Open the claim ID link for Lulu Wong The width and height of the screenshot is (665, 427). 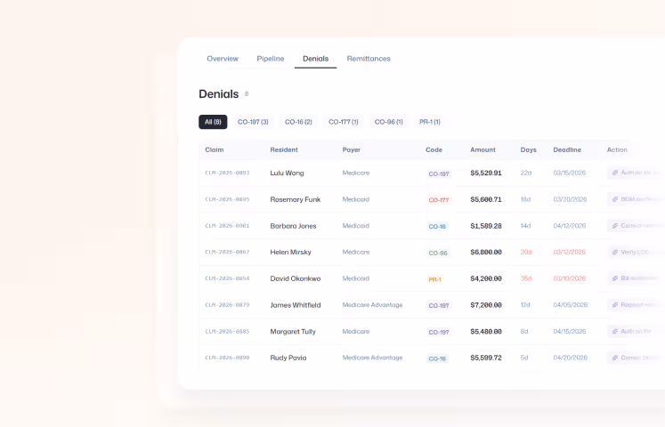[x=227, y=173]
